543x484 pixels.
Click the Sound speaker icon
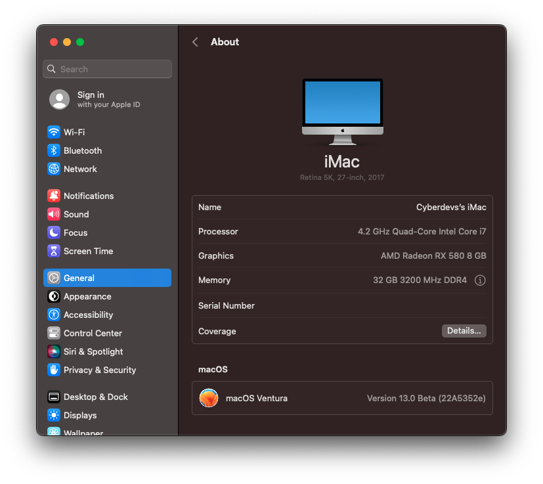coord(54,214)
